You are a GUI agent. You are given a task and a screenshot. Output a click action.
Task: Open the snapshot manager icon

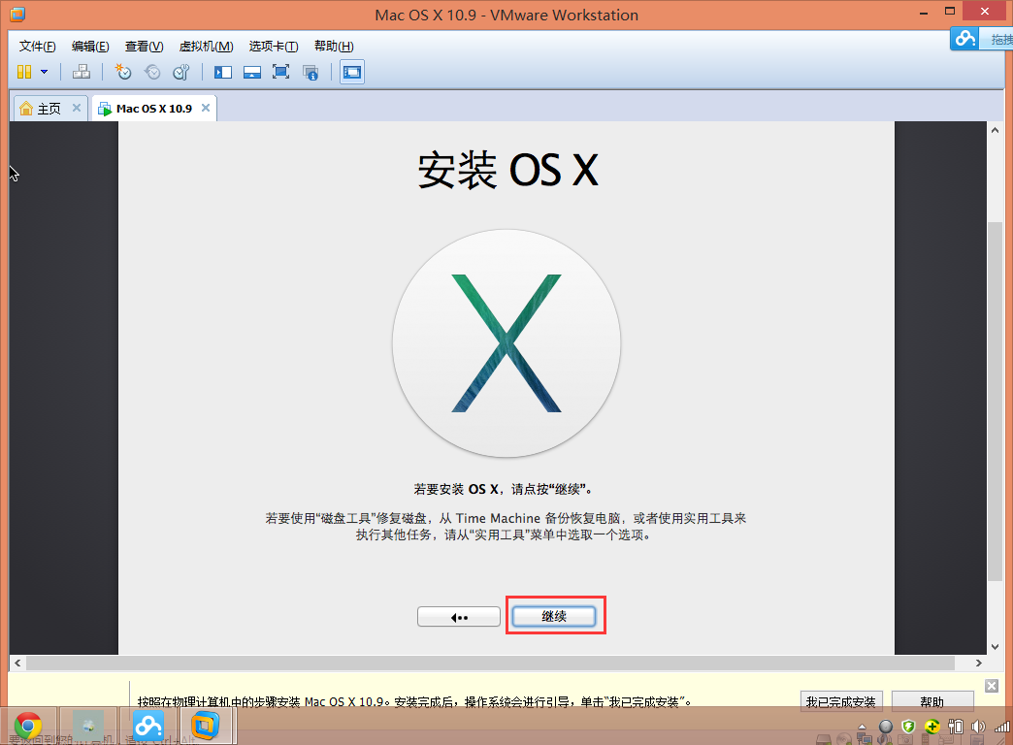[181, 72]
